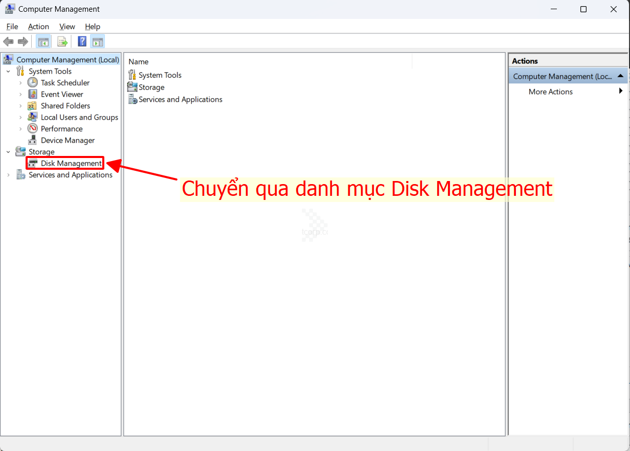Toggle Show/Hide Action Pane toolbar icon

(97, 41)
